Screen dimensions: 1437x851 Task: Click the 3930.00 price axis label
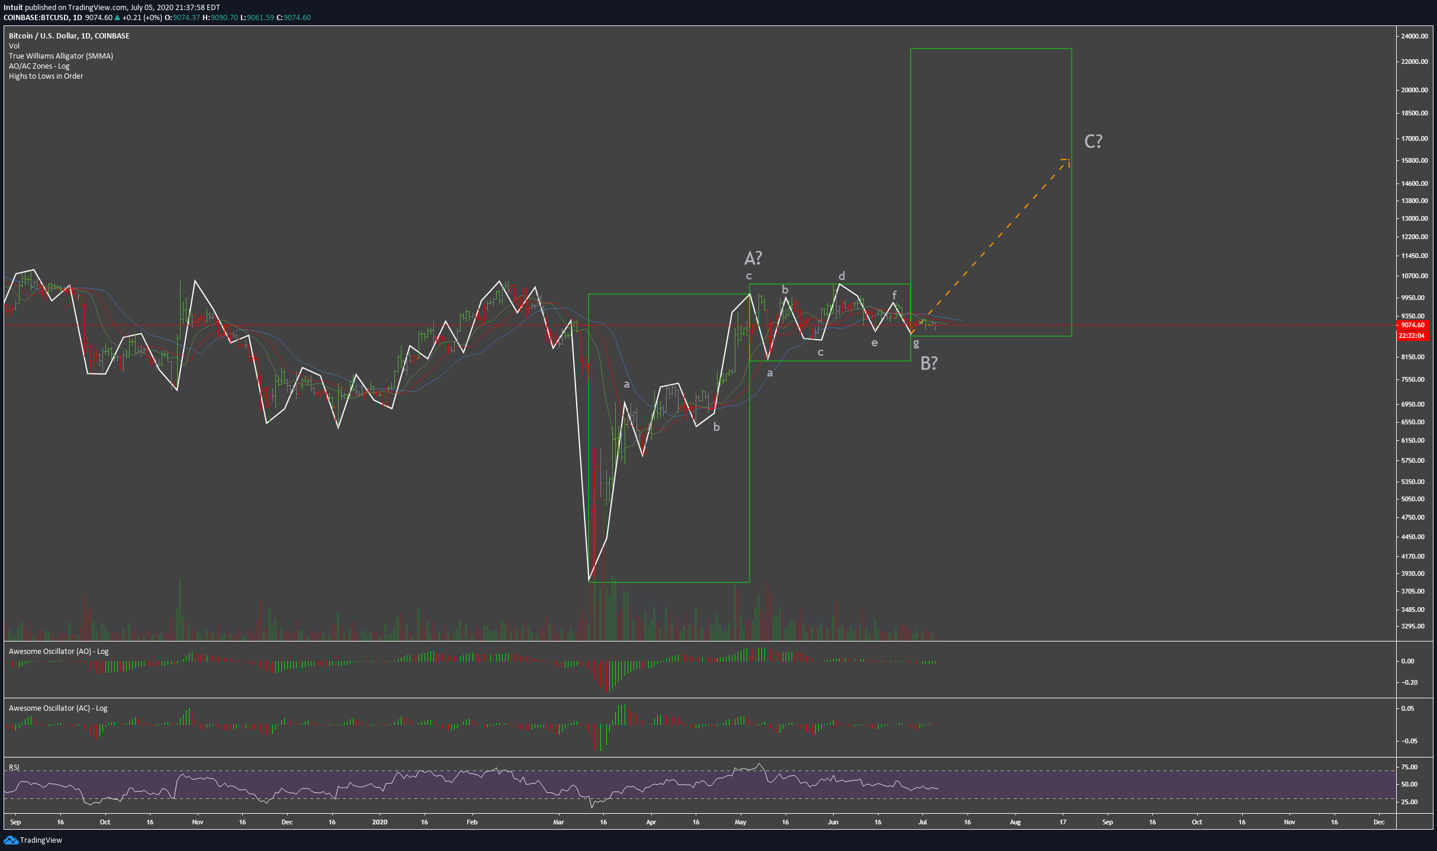[x=1413, y=573]
